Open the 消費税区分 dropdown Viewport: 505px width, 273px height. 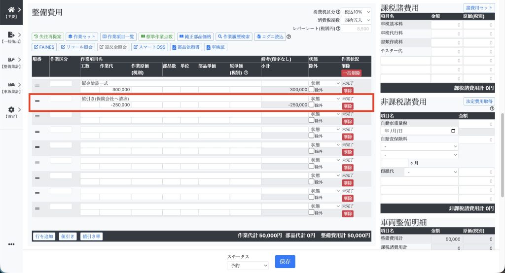coord(357,11)
